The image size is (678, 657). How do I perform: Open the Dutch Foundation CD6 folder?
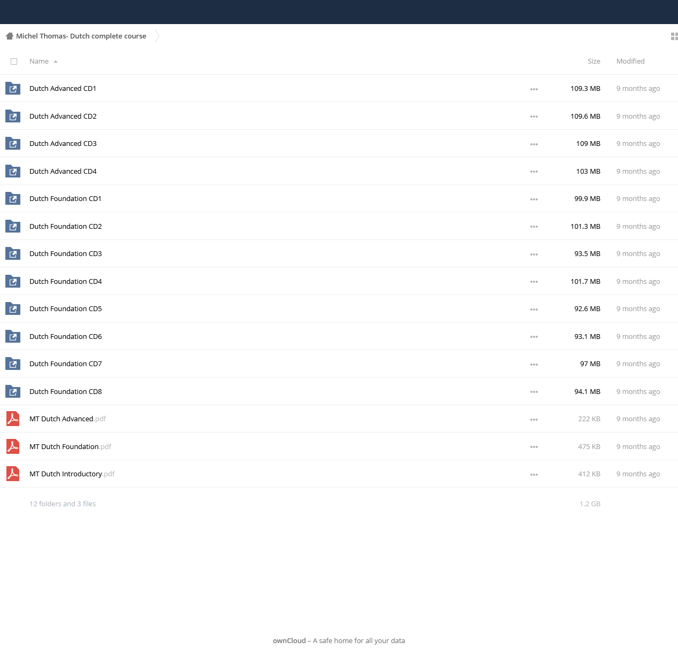(x=65, y=336)
